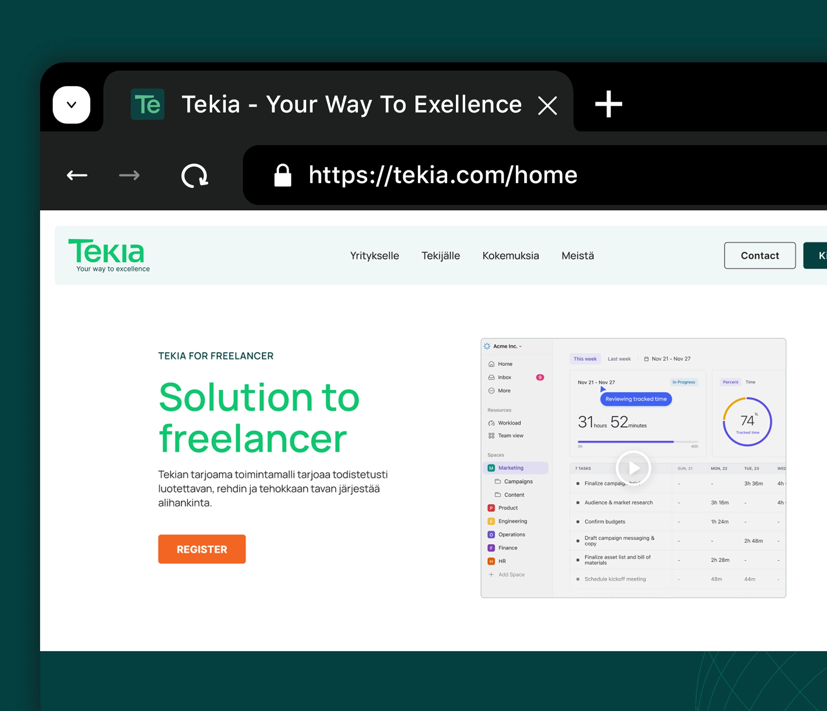
Task: Open the Kokemuksia menu item
Action: coord(511,255)
